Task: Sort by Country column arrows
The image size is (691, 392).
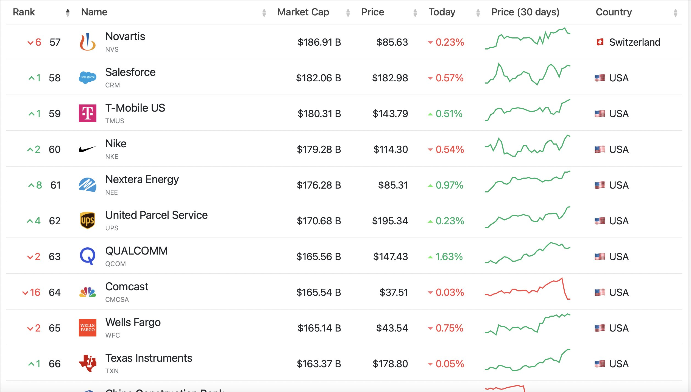Action: (676, 12)
